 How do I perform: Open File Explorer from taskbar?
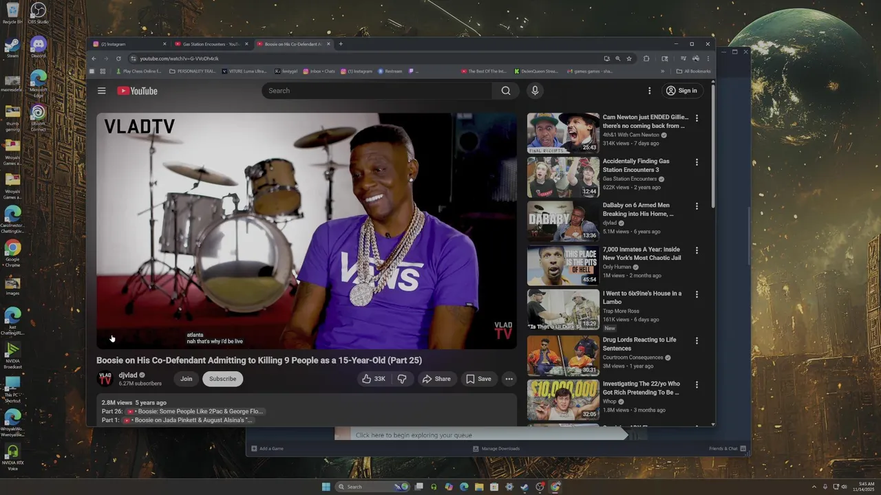[x=479, y=487]
